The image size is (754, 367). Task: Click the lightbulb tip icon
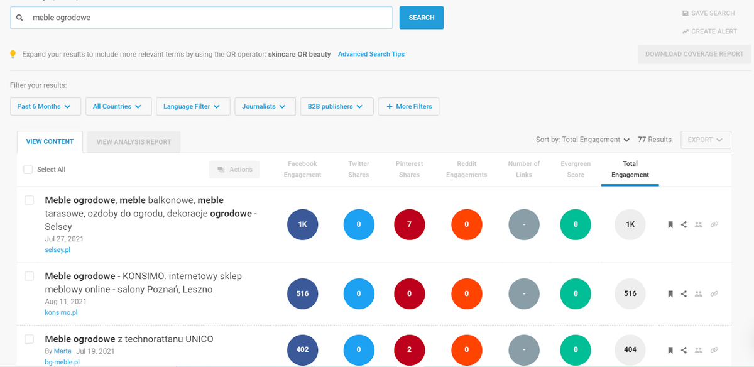[x=13, y=55]
